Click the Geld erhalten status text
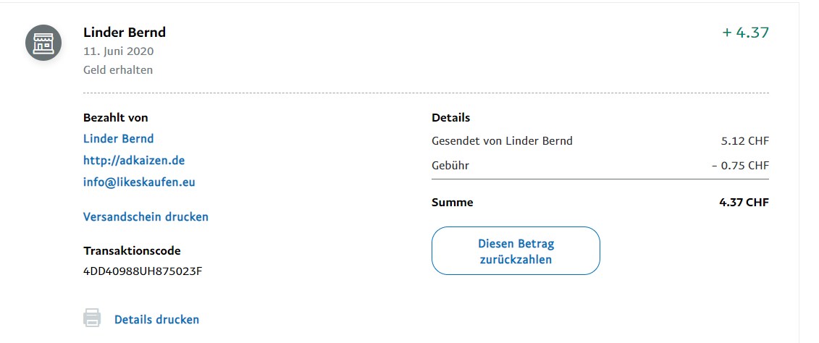Viewport: 819px width, 343px height. tap(118, 70)
